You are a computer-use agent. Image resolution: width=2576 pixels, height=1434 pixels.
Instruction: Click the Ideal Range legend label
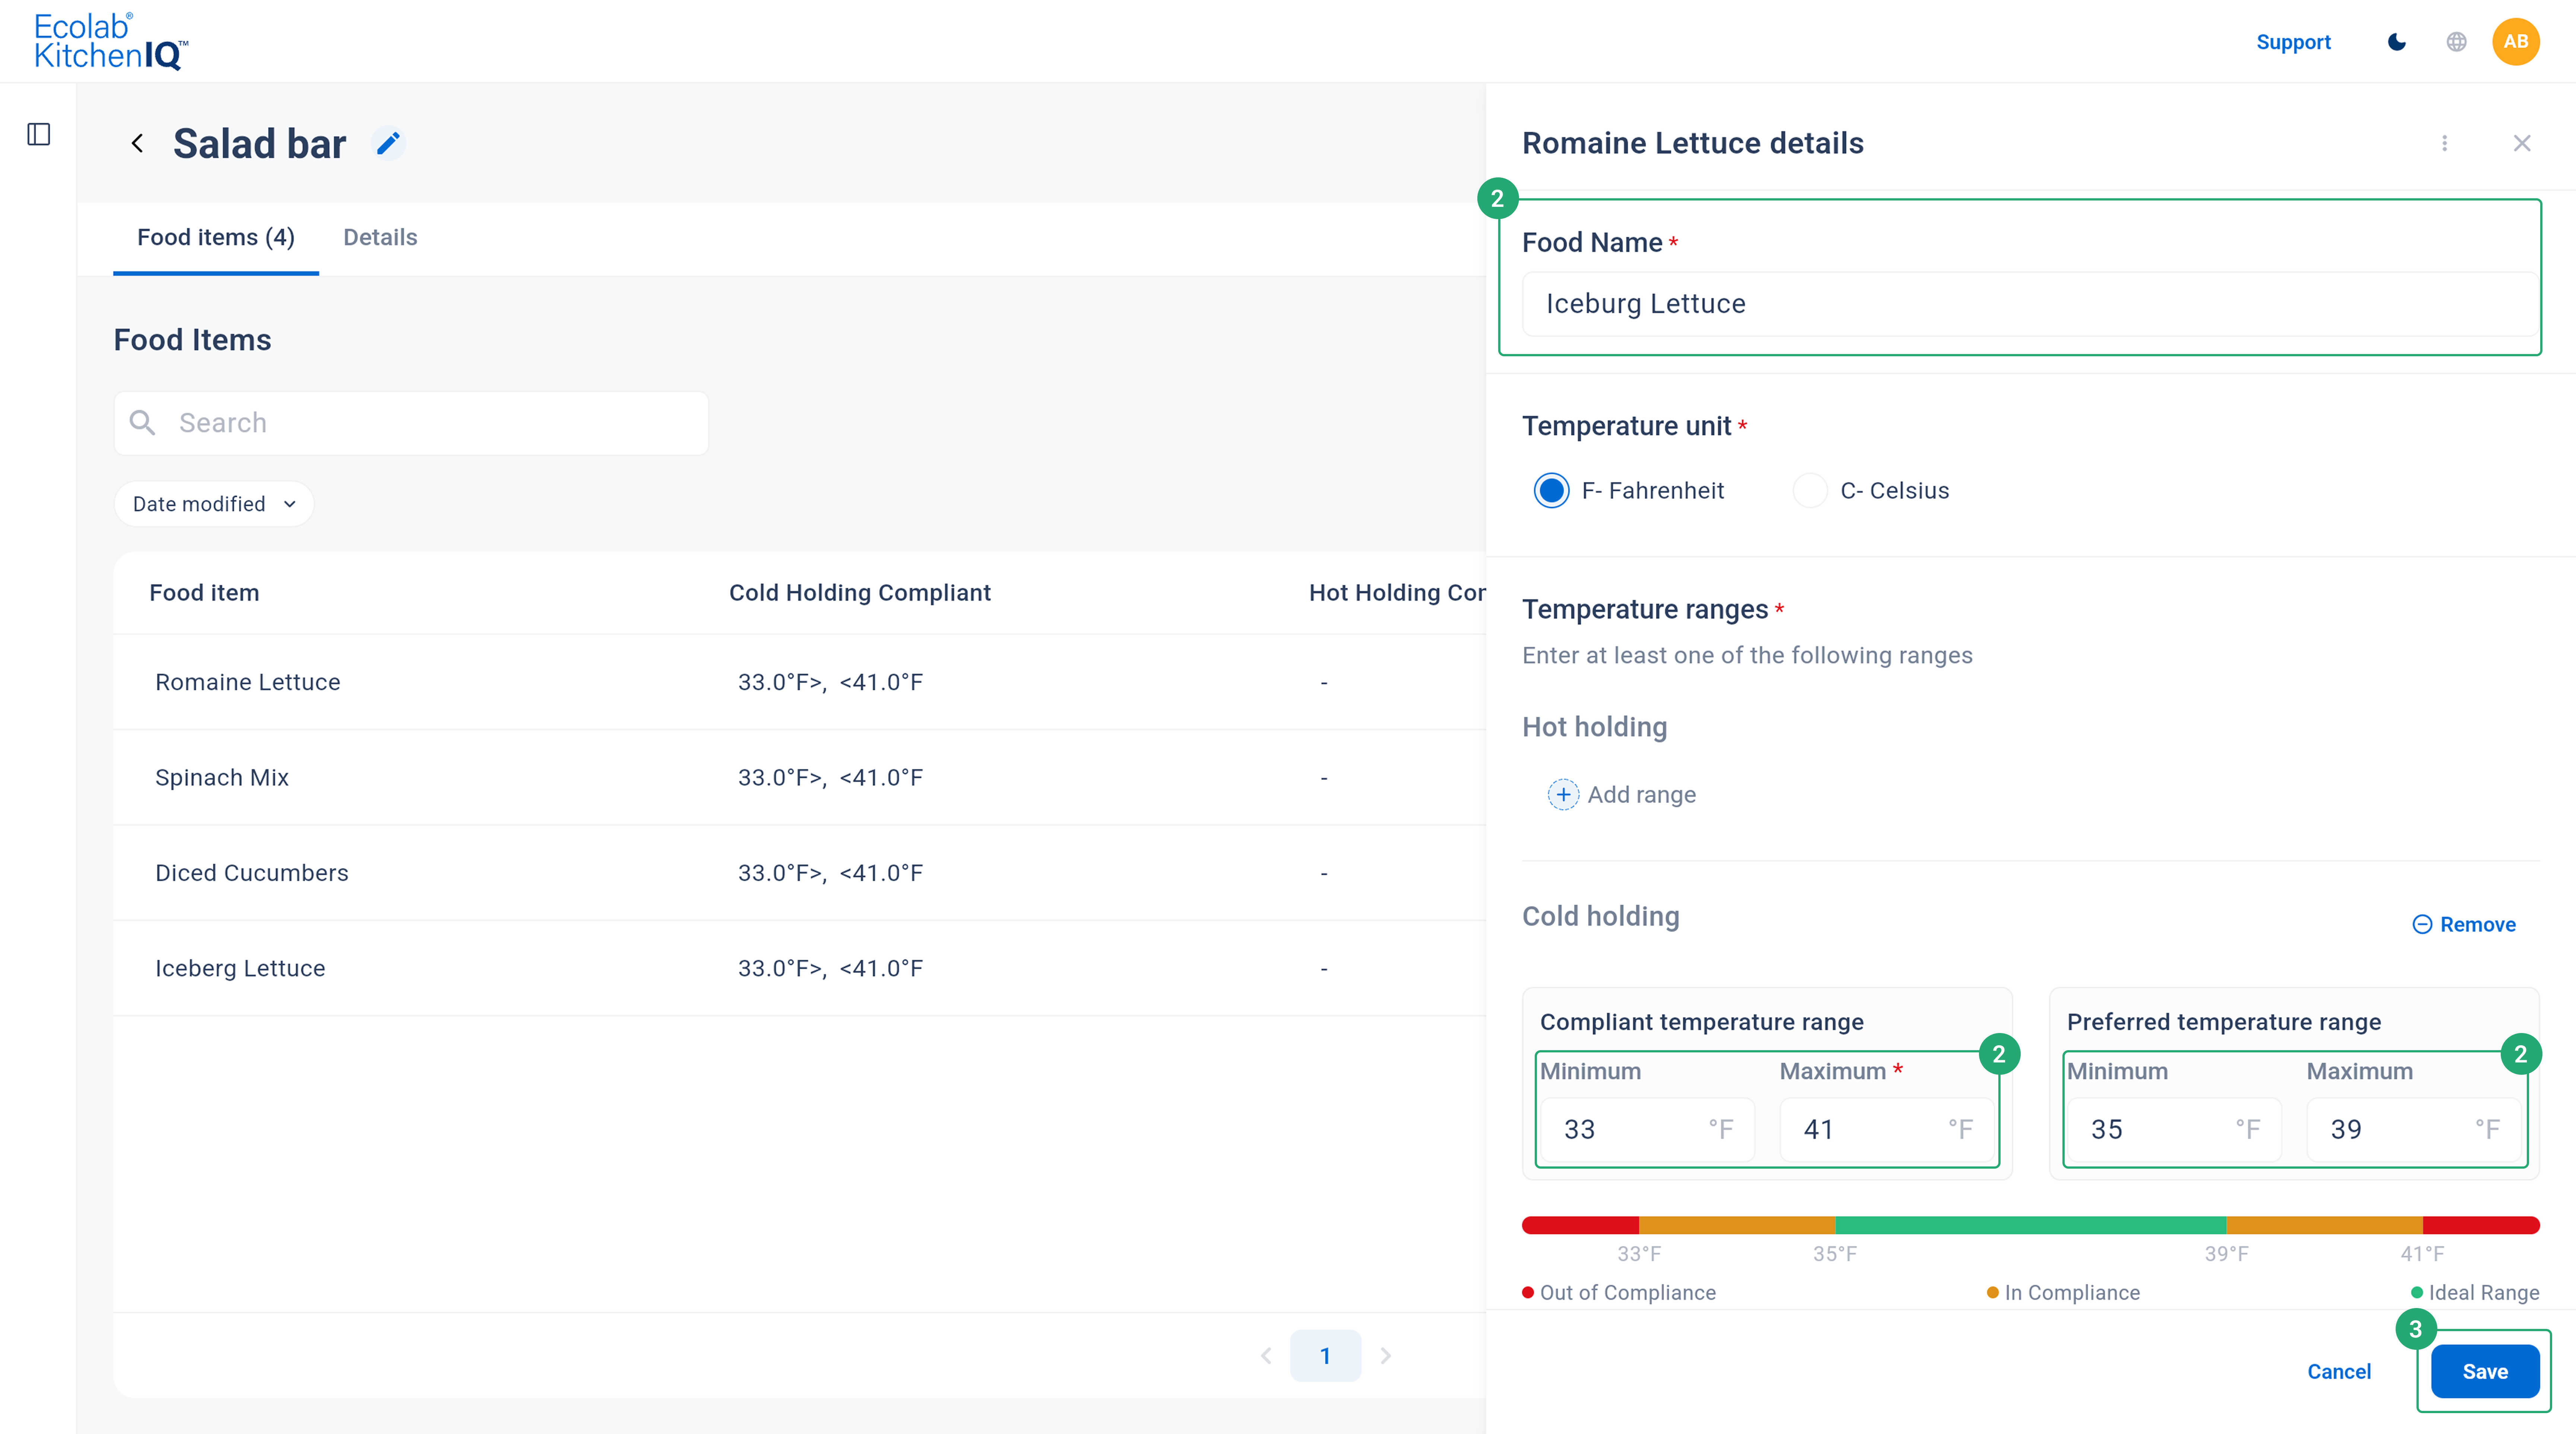2484,1293
